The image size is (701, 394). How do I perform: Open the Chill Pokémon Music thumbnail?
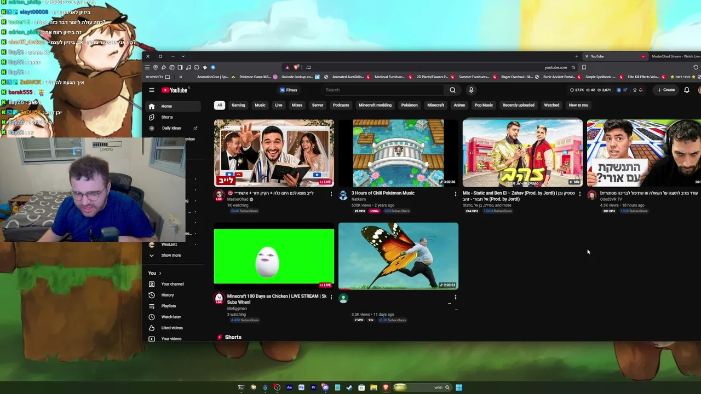[398, 153]
